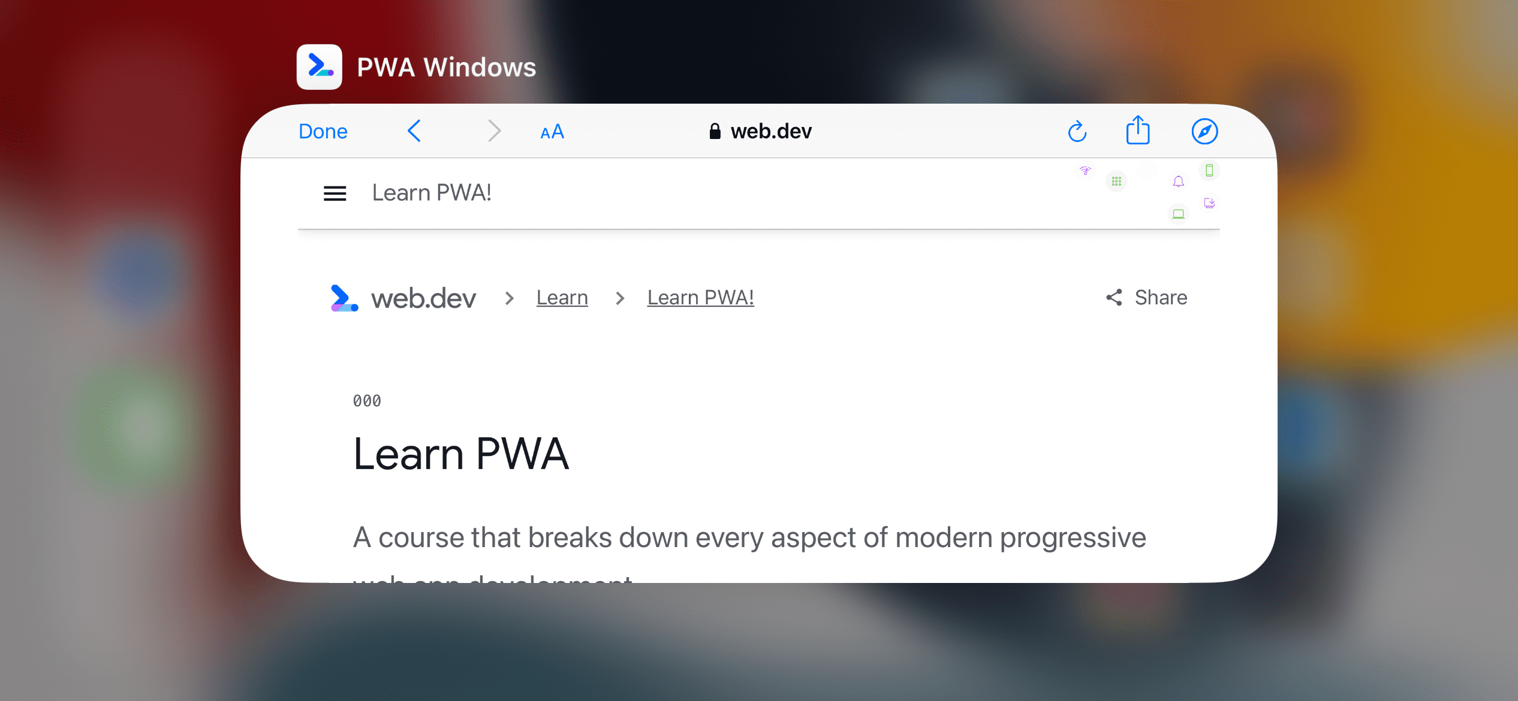
Task: Toggle the small grid/apps icon
Action: [x=1115, y=182]
